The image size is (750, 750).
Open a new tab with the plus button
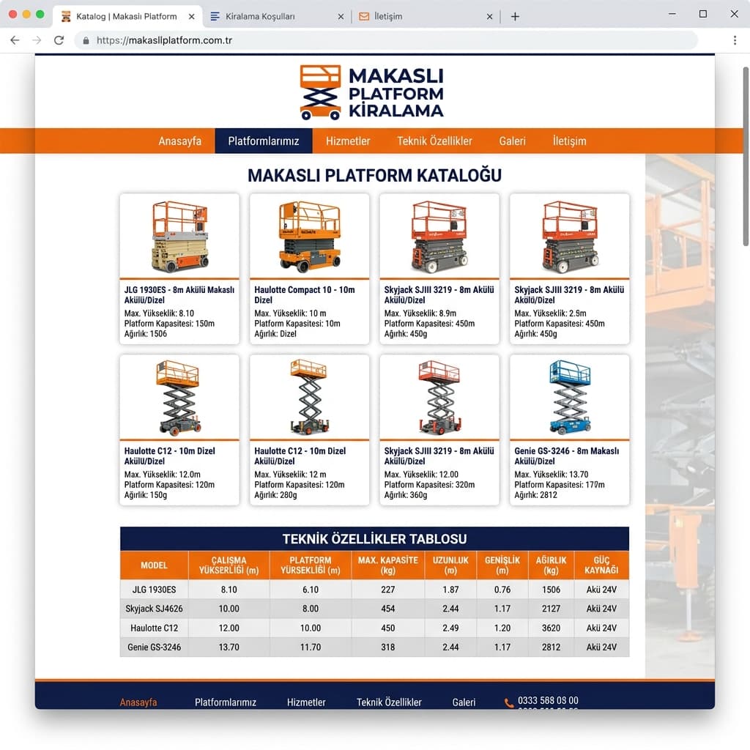pyautogui.click(x=515, y=17)
